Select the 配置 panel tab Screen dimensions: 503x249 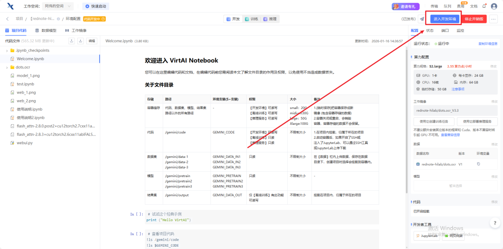[415, 30]
